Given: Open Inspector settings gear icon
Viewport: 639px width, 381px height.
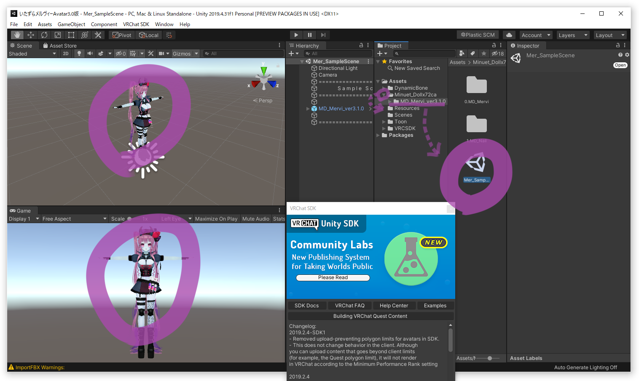Looking at the screenshot, I should click(x=627, y=55).
